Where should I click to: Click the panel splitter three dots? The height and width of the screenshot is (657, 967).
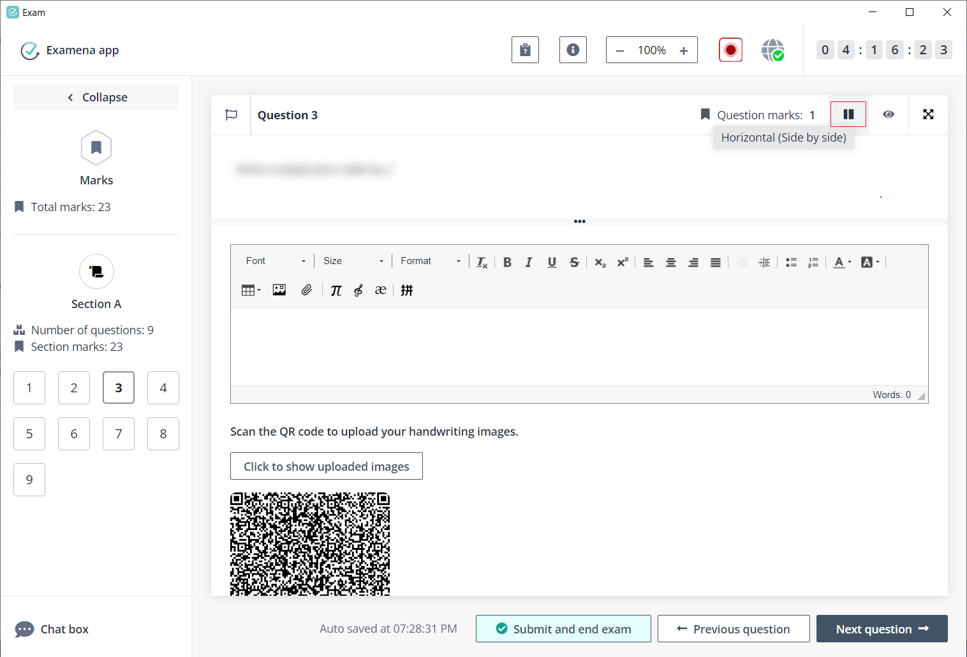(579, 221)
